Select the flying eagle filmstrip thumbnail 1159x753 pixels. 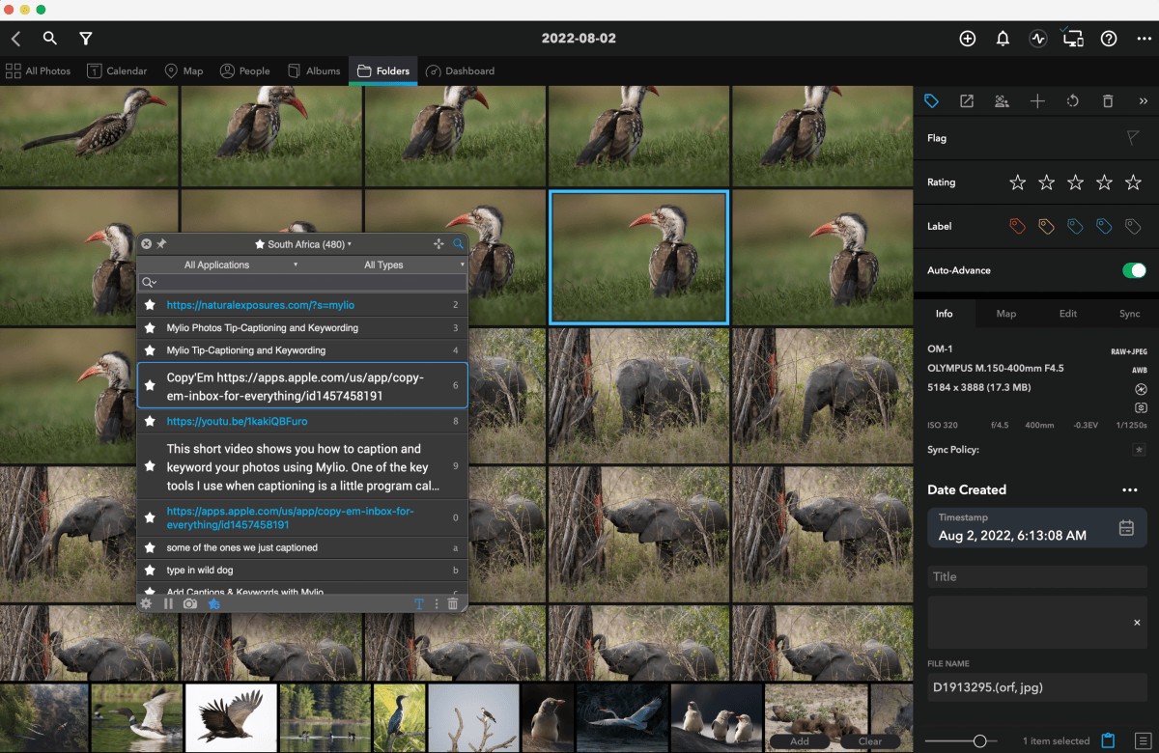[232, 719]
